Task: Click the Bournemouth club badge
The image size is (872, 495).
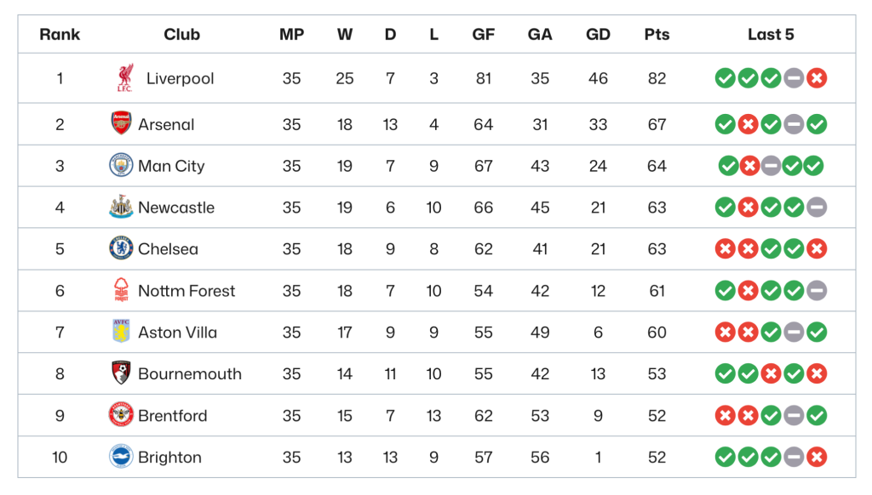Action: [x=121, y=373]
